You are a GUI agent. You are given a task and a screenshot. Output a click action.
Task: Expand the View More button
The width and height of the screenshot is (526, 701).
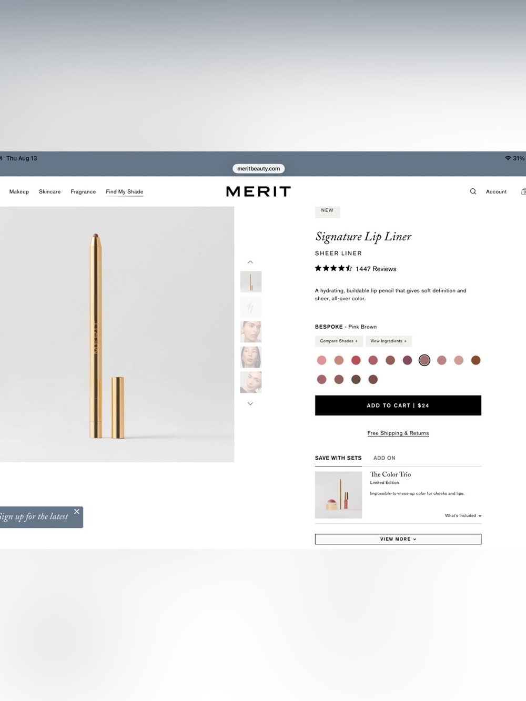[398, 539]
